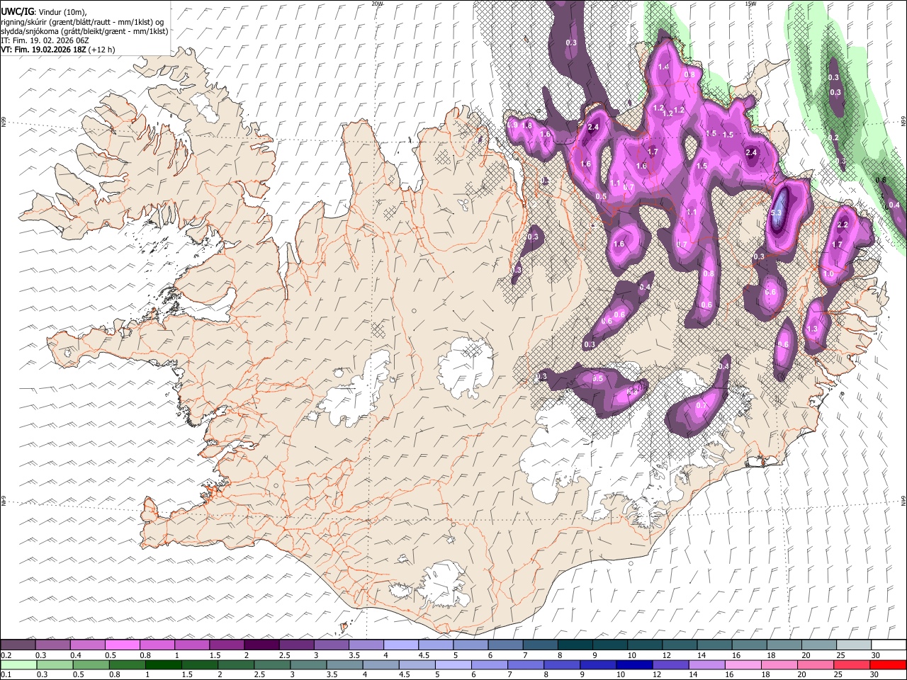Click the '2.2' precipitation value on the map

pyautogui.click(x=843, y=225)
